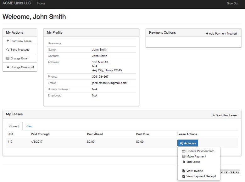Click the Welcome, John Smith heading
Image resolution: width=245 pixels, height=182 pixels.
[34, 17]
